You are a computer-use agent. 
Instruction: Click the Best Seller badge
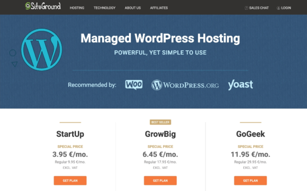point(161,122)
